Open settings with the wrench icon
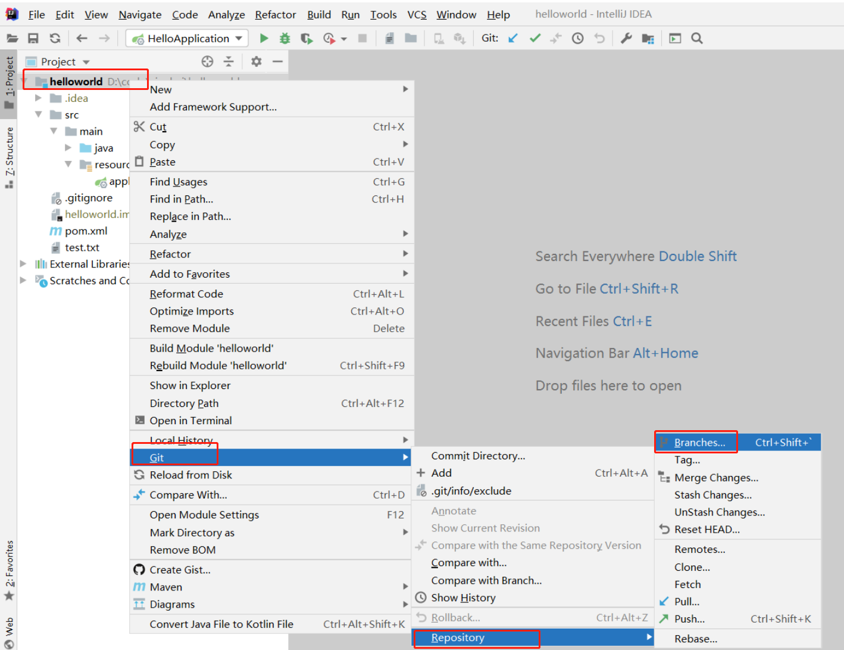This screenshot has height=650, width=844. coord(626,38)
